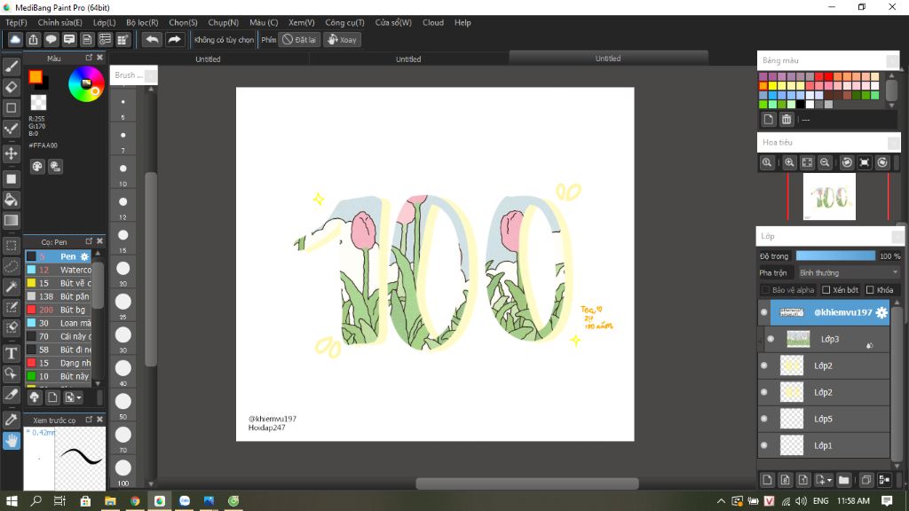Adjust the Độ trong opacity slider
The image size is (909, 511).
(835, 255)
